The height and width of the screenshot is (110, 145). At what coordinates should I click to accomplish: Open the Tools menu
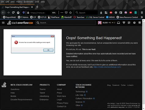pyautogui.click(x=37, y=2)
